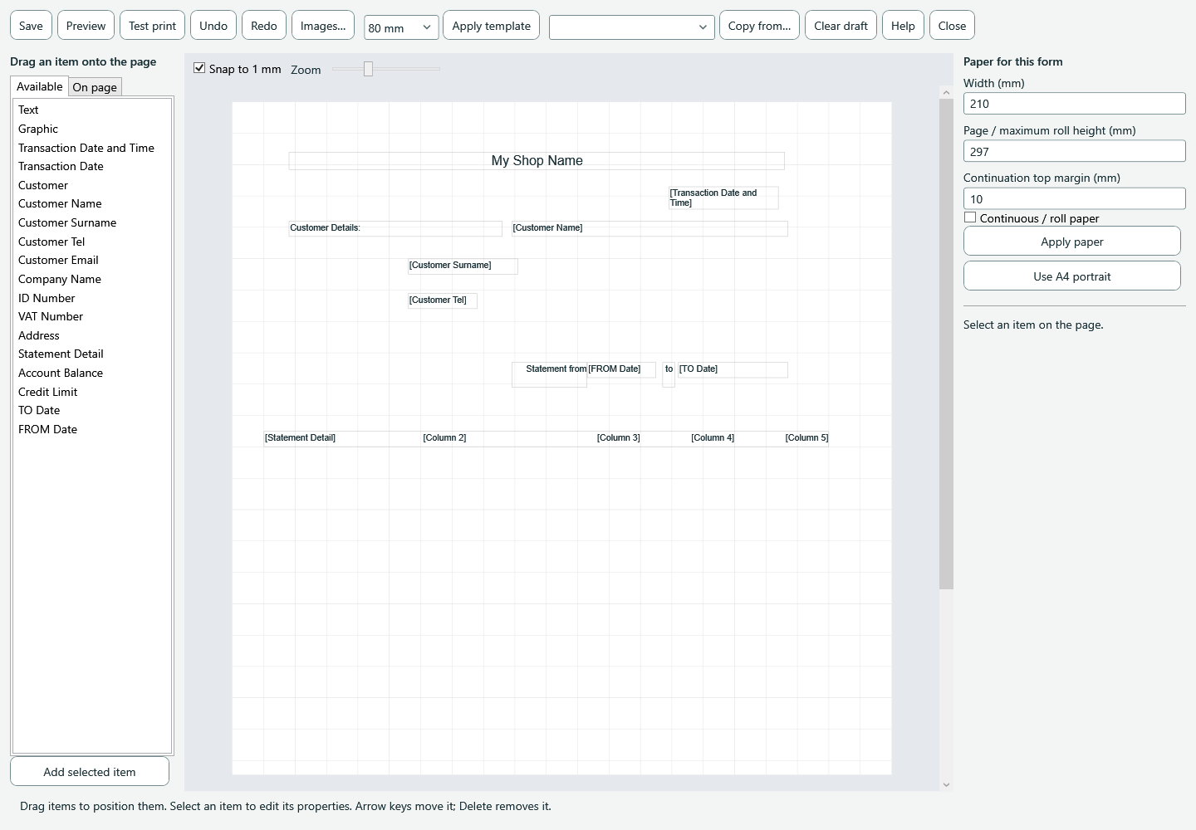The image size is (1196, 830).
Task: Select the Customer Details: label on canvas
Action: 395,228
